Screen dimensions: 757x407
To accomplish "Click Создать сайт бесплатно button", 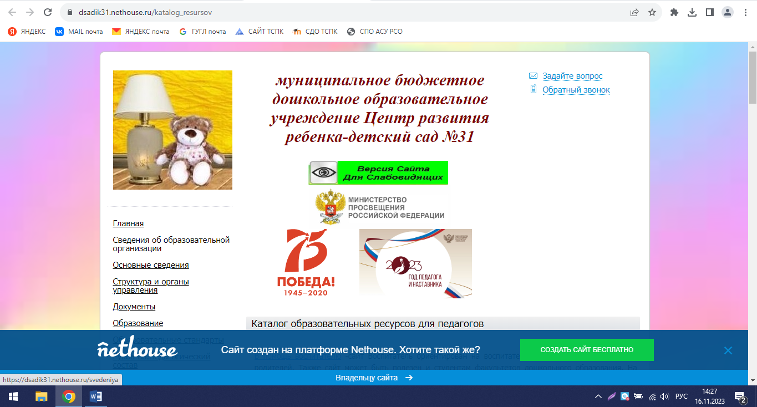I will coord(587,350).
